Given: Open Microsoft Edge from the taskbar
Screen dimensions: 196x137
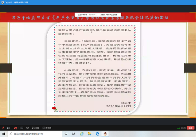Looking at the screenshot, I should click(97, 134).
